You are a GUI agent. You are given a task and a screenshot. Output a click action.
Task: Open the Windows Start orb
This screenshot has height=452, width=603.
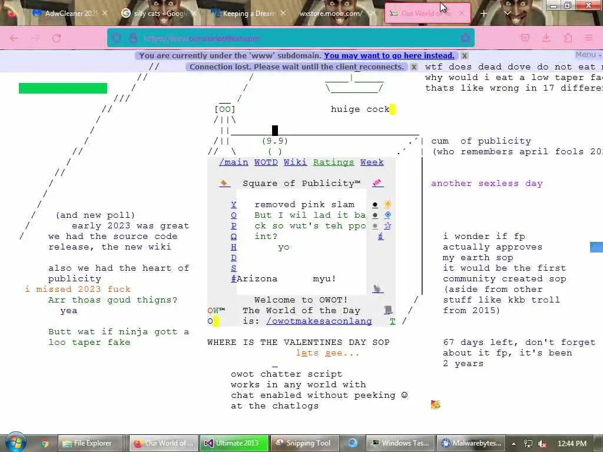16,442
